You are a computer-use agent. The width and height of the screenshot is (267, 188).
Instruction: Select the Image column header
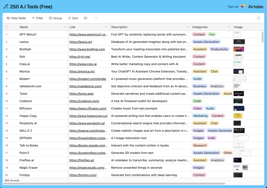(248, 27)
